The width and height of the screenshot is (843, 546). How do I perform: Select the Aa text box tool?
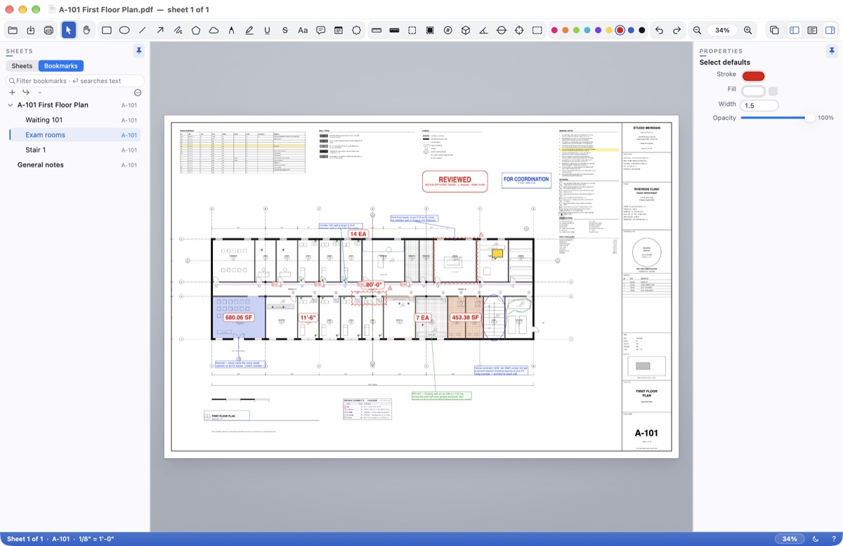click(303, 30)
